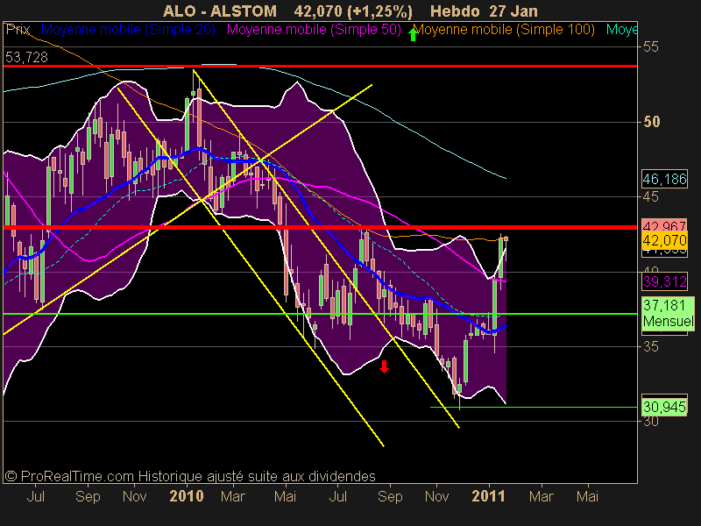Click the ALO - ALSTOM chart title

[x=220, y=11]
